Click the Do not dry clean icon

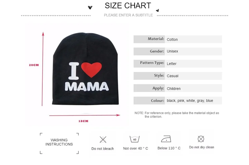201,139
